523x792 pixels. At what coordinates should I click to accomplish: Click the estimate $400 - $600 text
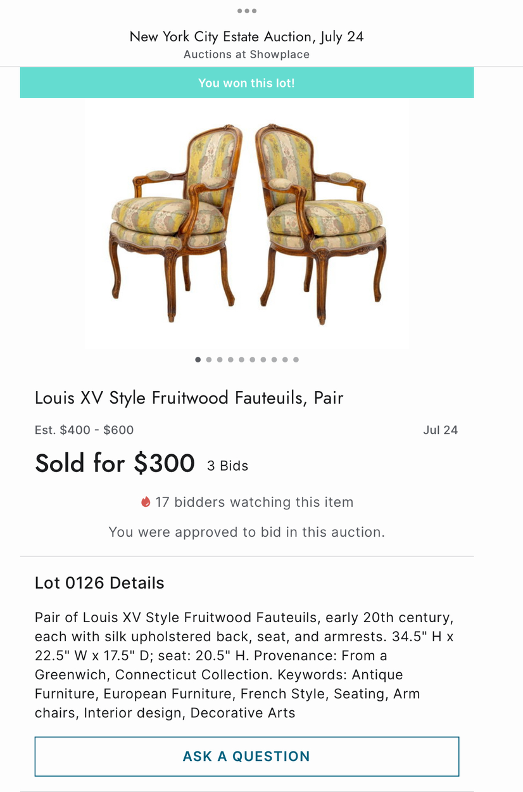click(x=84, y=430)
